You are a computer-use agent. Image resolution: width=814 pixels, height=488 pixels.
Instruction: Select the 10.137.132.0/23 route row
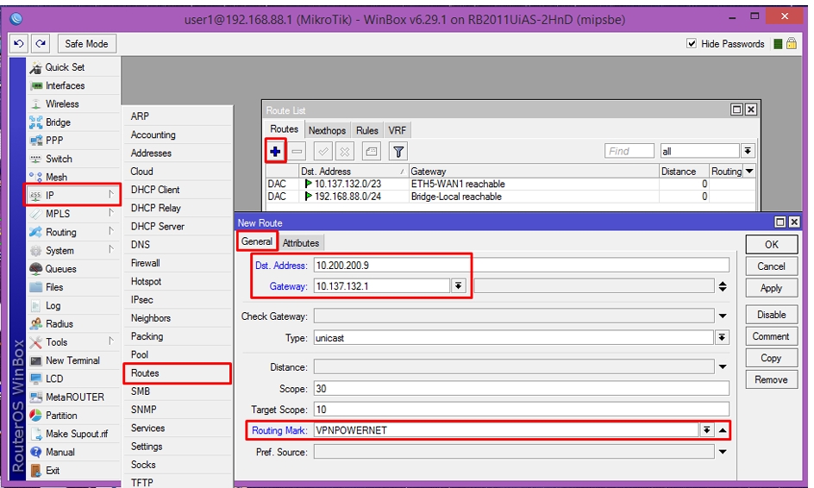point(510,184)
